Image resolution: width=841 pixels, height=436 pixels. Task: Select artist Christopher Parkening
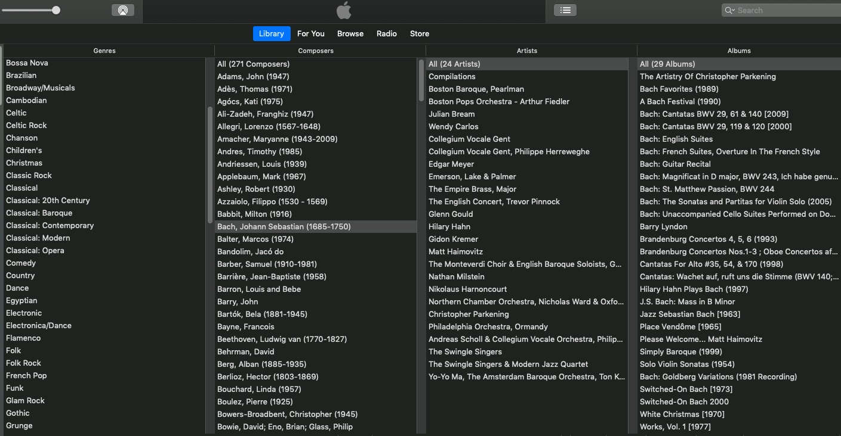(x=469, y=314)
